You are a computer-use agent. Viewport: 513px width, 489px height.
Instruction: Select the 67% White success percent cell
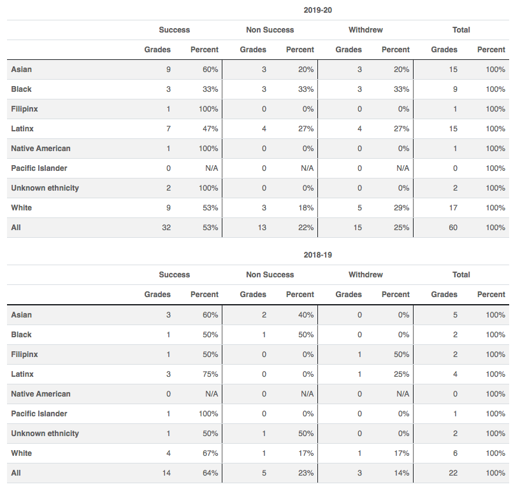coord(210,453)
